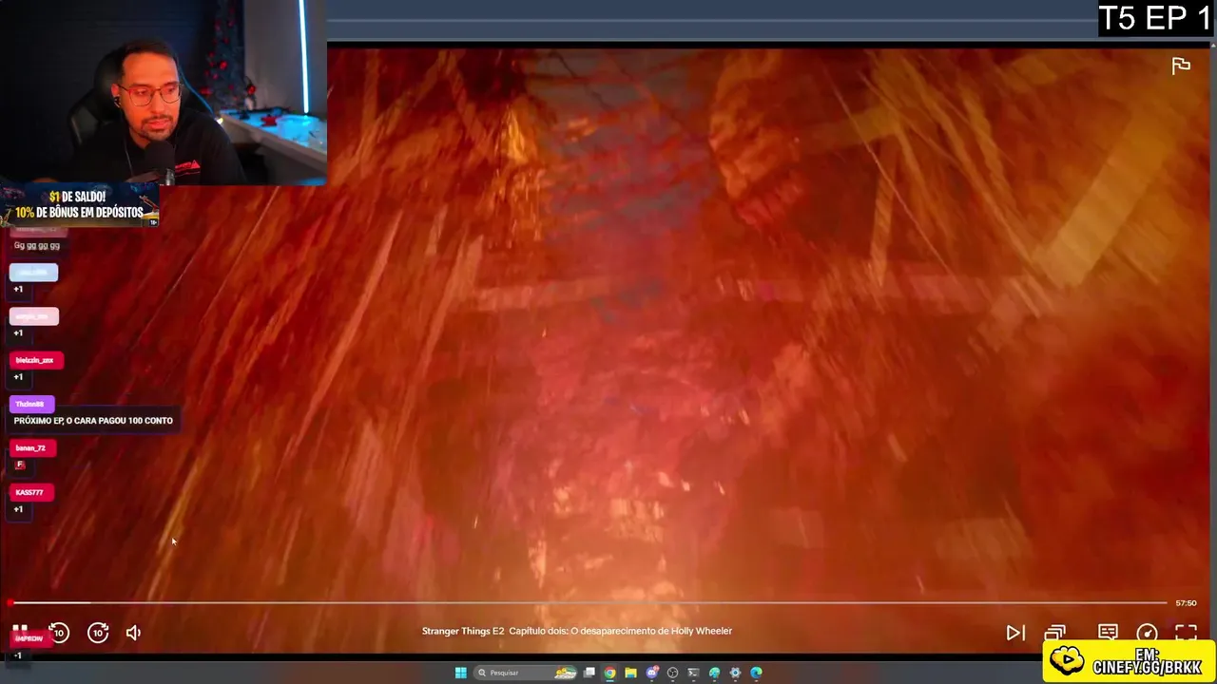Screen dimensions: 1217x684
Task: Open Google Chrome from the taskbar
Action: coord(609,673)
